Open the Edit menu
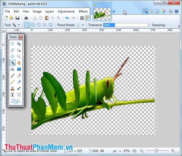Screen dimensions: 182x156 point(16,11)
